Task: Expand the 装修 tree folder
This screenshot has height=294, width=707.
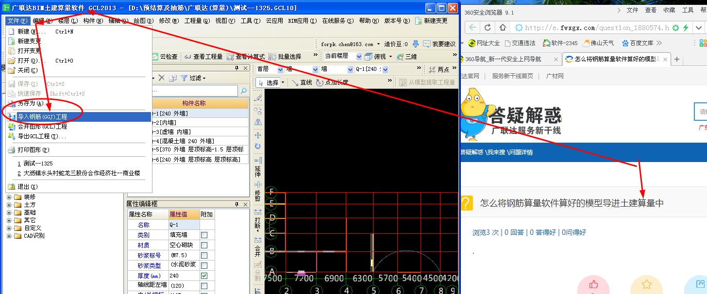Action: 9,197
